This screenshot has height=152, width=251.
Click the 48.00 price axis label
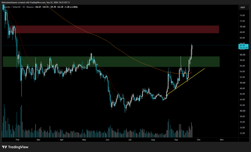pos(242,88)
